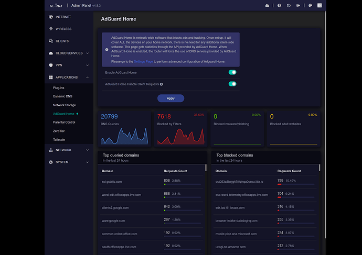
Task: Click the DNS Queries chart card
Action: click(x=124, y=128)
